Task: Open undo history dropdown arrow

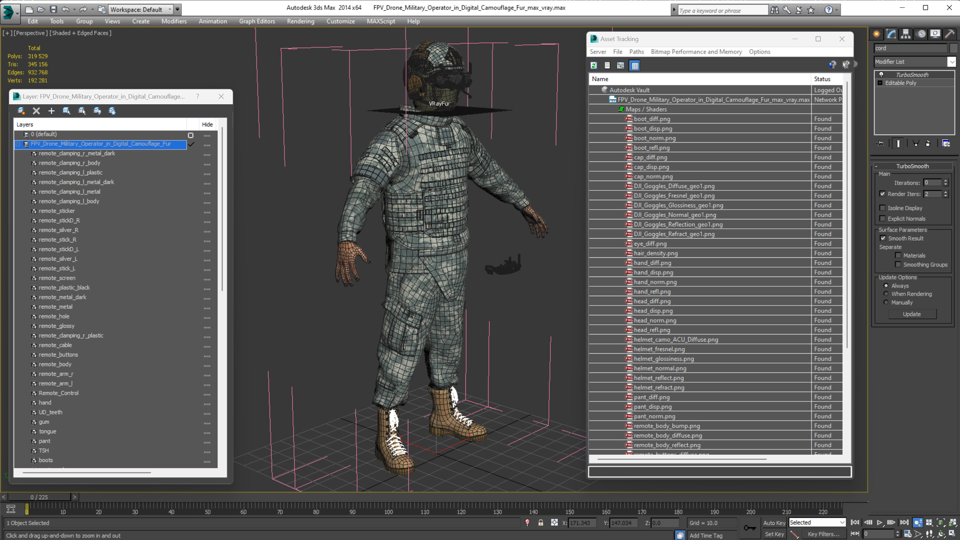Action: point(74,10)
